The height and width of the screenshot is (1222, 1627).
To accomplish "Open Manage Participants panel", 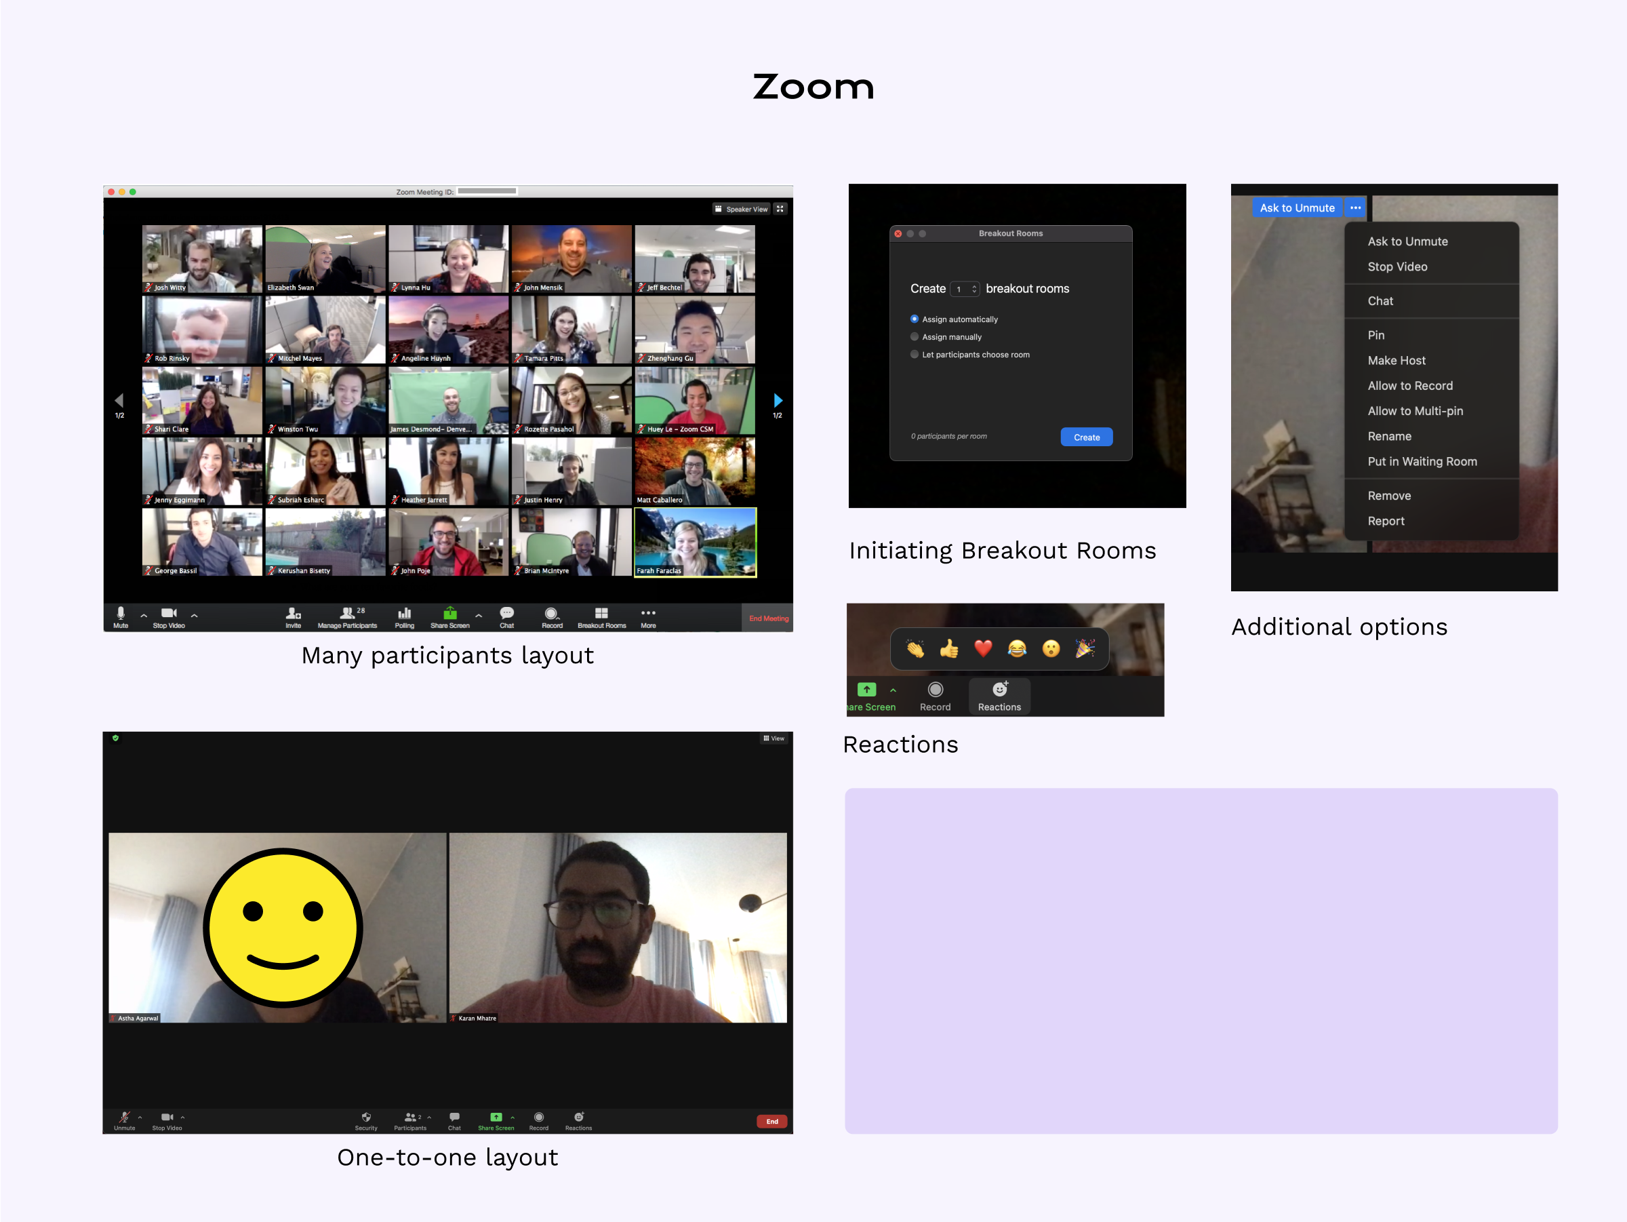I will (x=347, y=617).
